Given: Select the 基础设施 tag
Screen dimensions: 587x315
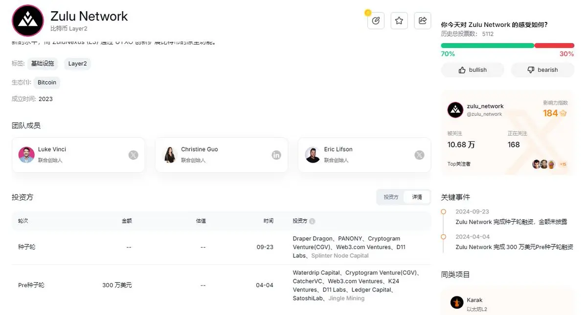Looking at the screenshot, I should 43,63.
